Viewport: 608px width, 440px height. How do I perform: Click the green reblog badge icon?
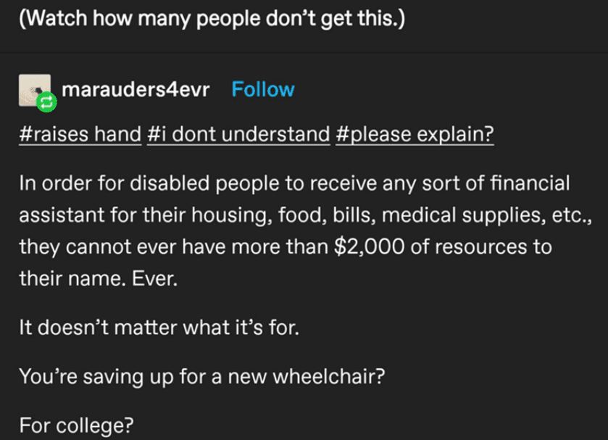click(46, 102)
